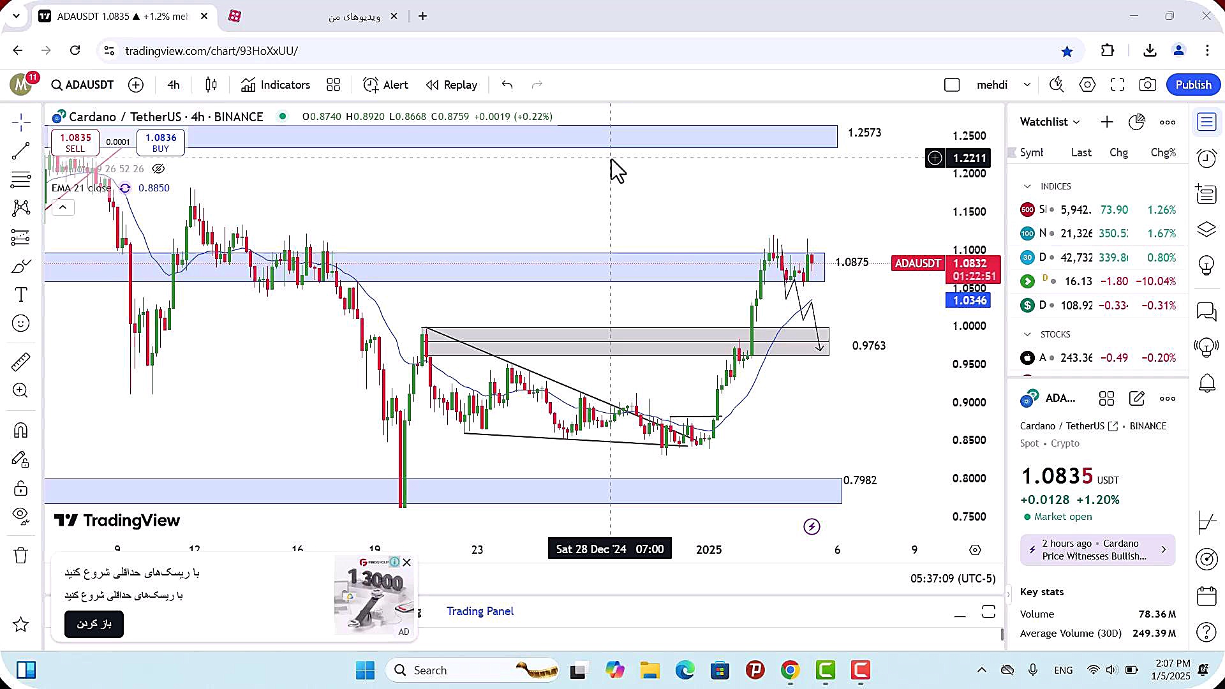1225x689 pixels.
Task: Open the candle chart style menu
Action: click(x=211, y=85)
